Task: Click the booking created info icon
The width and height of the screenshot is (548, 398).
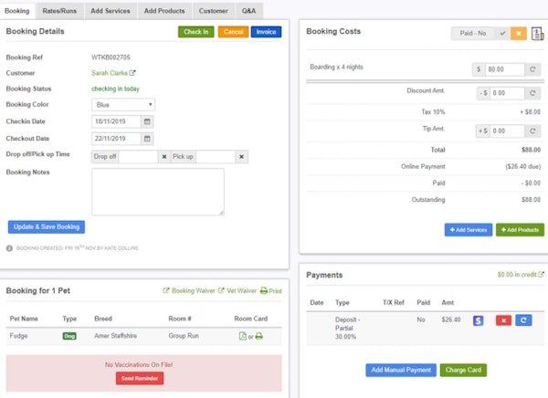Action: click(9, 248)
